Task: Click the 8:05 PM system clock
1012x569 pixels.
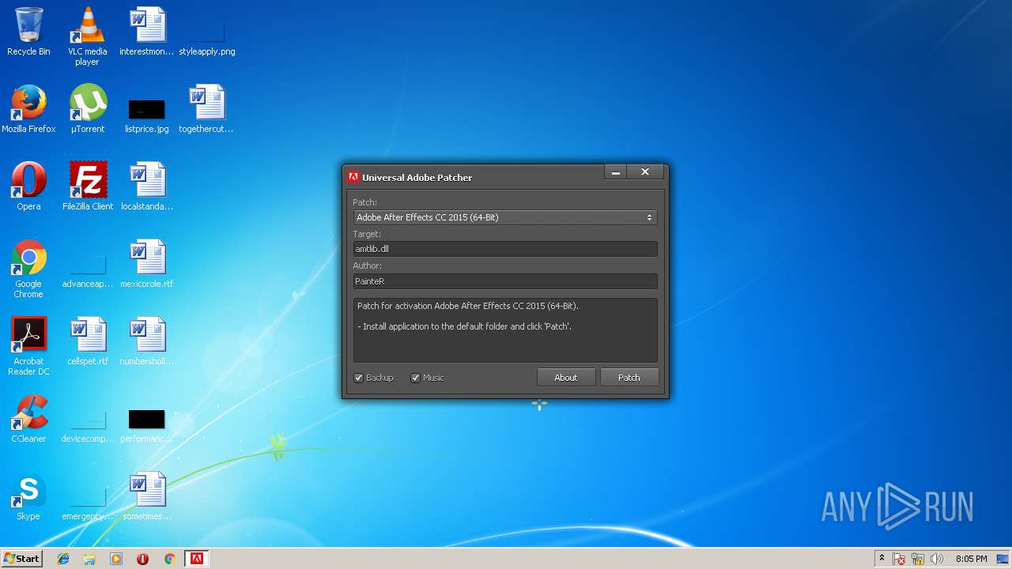Action: [971, 559]
